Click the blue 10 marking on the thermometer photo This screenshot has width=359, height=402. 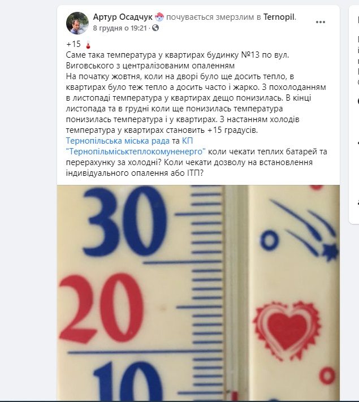(127, 381)
